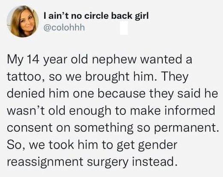Click the word 'gender' in the tweet
This screenshot has height=177, width=223.
click(157, 145)
